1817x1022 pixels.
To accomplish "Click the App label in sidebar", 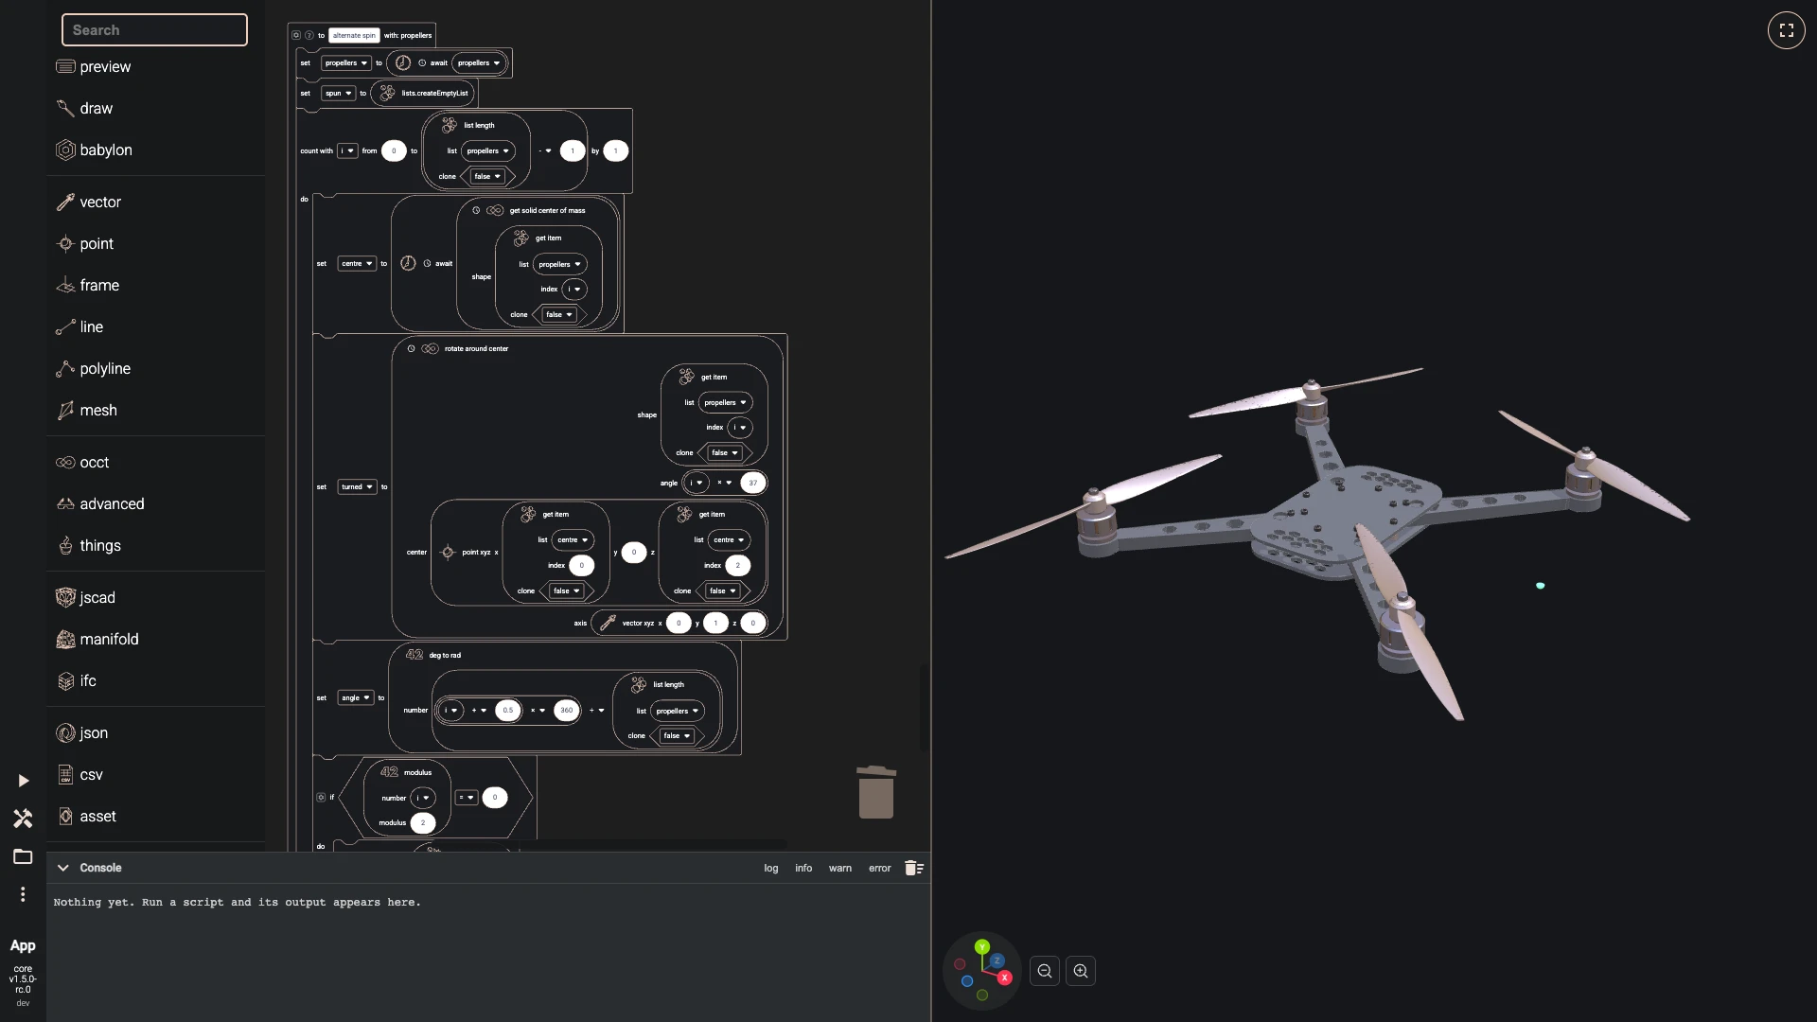I will coord(23,945).
